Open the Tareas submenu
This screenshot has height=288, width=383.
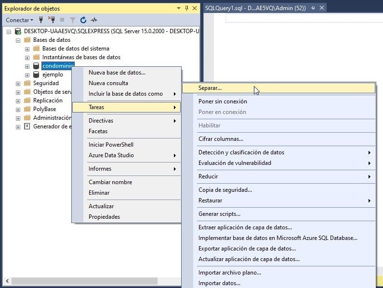pyautogui.click(x=127, y=107)
